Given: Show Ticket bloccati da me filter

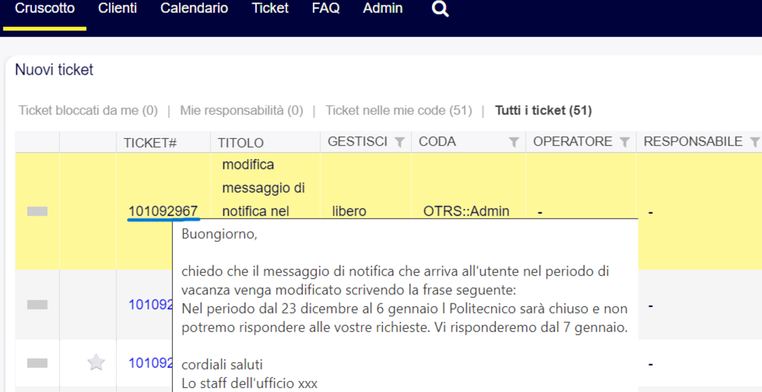Looking at the screenshot, I should 88,110.
